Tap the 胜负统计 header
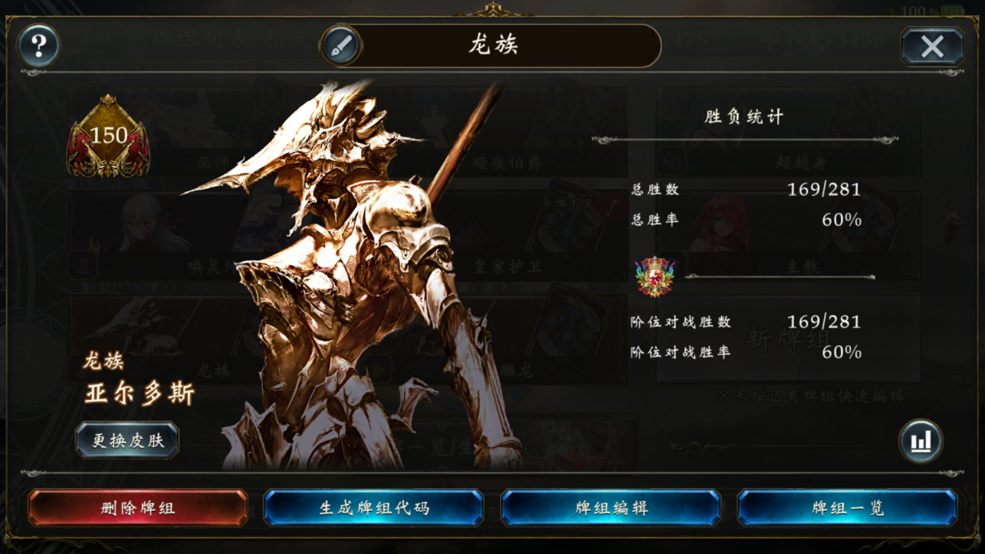This screenshot has height=554, width=985. (x=744, y=117)
